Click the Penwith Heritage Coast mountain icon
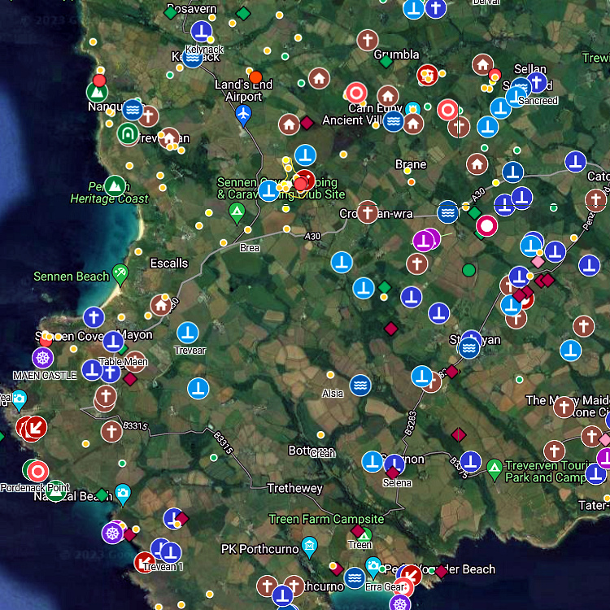 115,185
